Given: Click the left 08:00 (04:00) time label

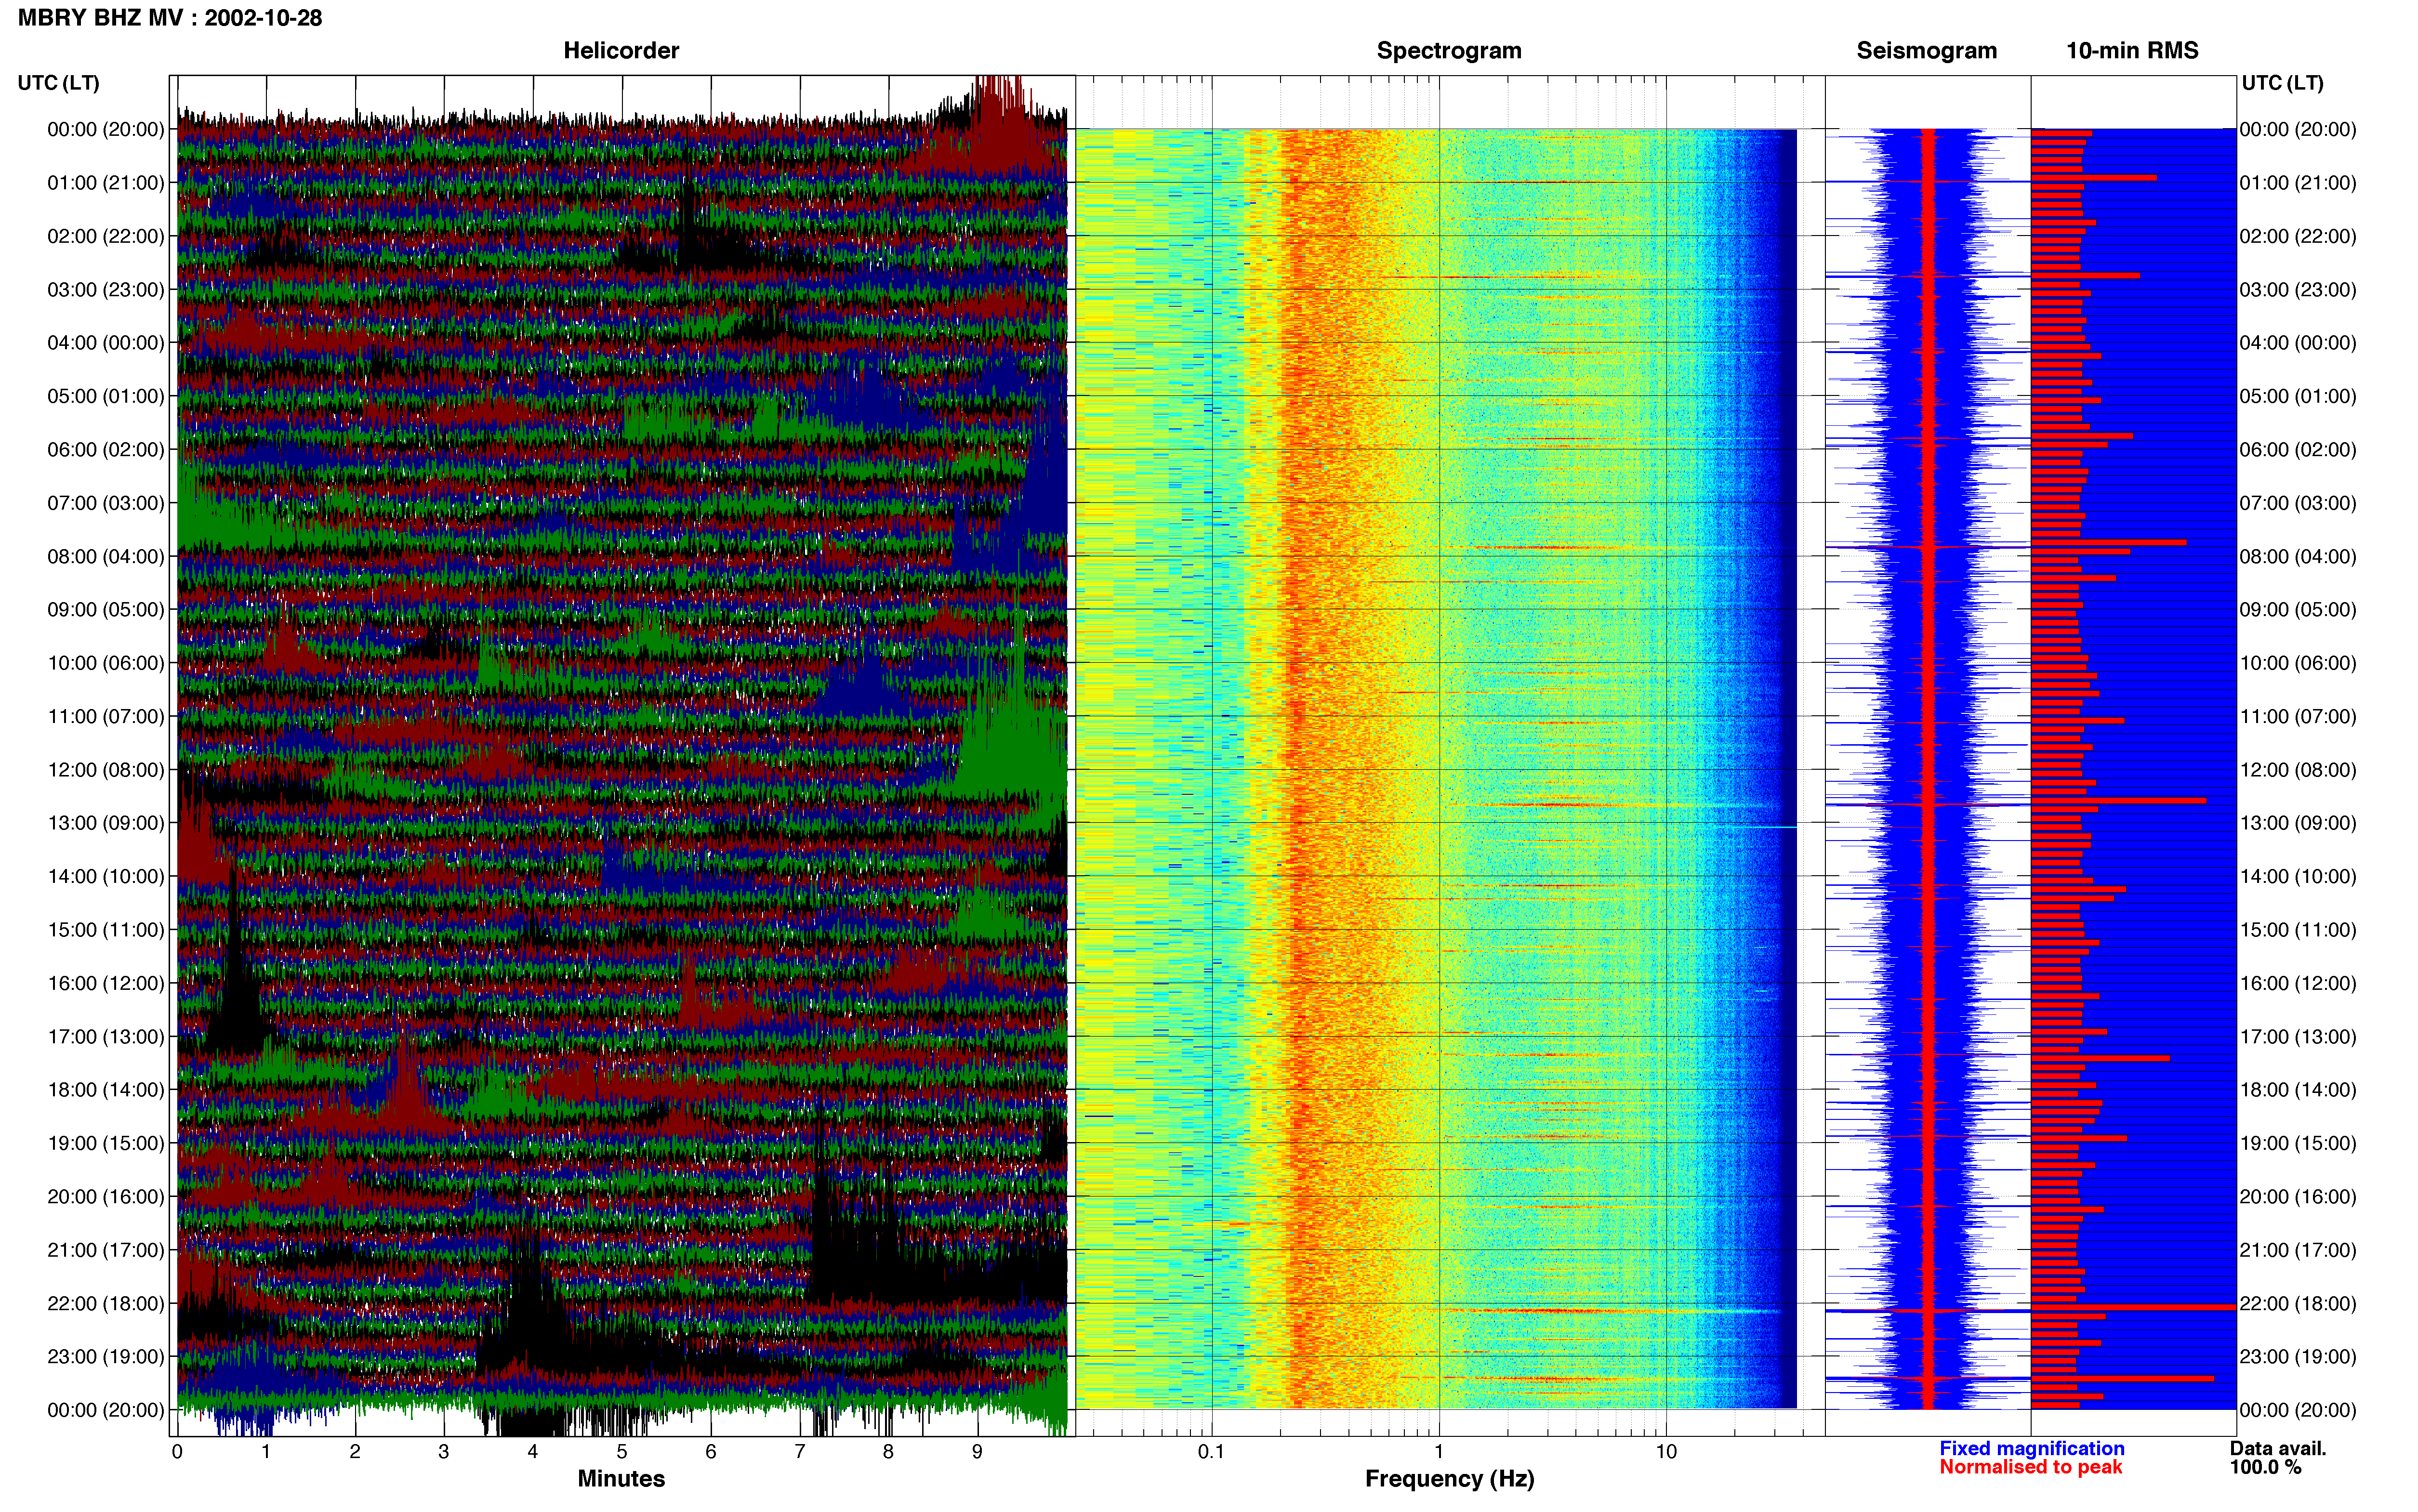Looking at the screenshot, I should 106,556.
